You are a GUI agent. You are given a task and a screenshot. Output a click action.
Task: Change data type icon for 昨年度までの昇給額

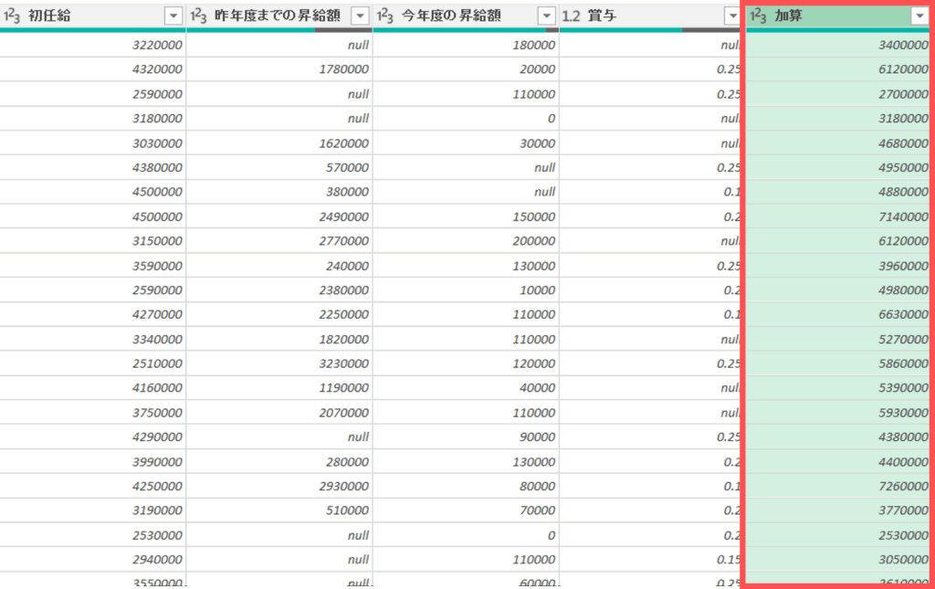point(199,16)
